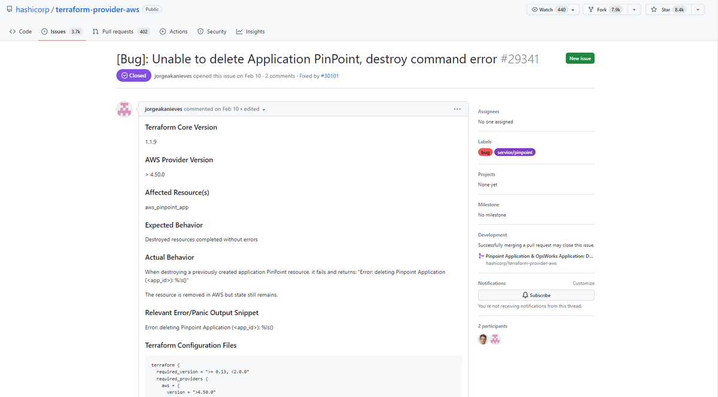Open jorgeakanieves avatar beside the comment
This screenshot has width=718, height=397.
(124, 109)
